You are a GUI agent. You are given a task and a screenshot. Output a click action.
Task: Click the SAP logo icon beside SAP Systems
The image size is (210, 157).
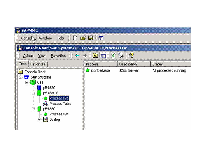26,77
